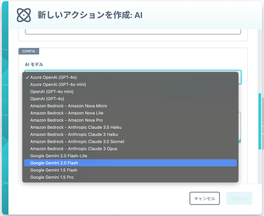Click the AI モデル field label
The height and width of the screenshot is (216, 264).
[34, 65]
